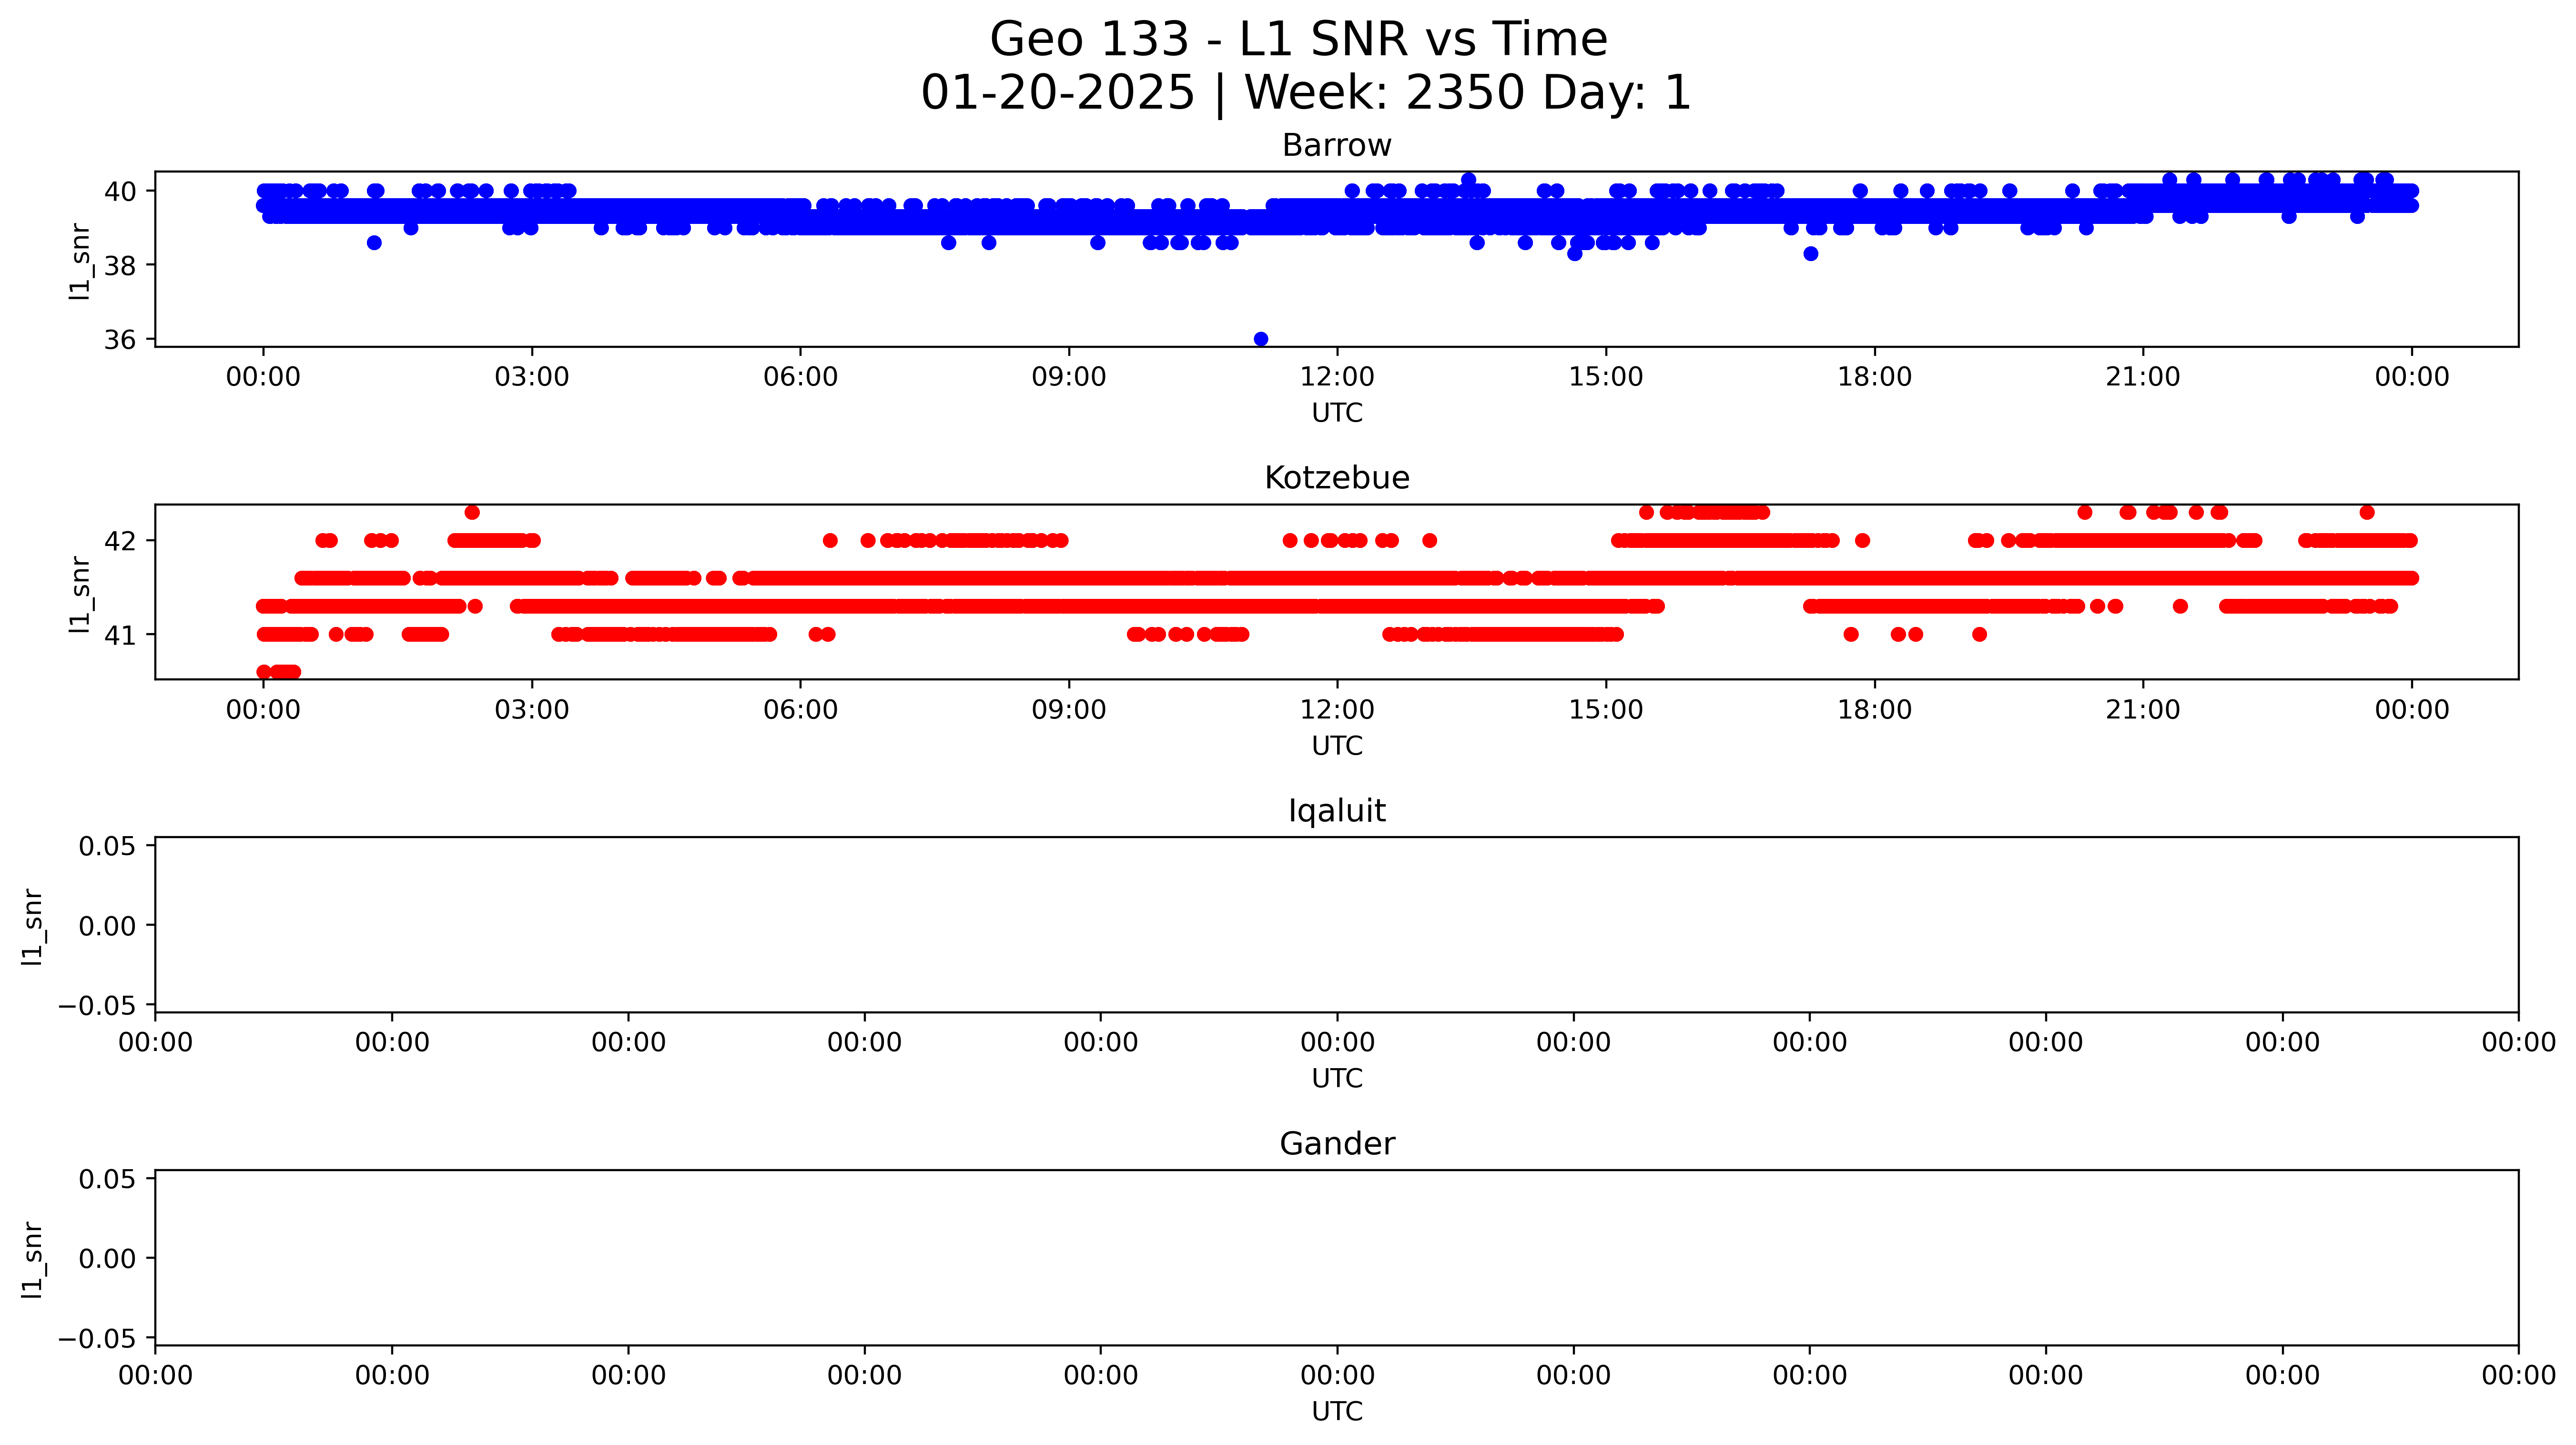This screenshot has height=1445, width=2576.
Task: Click the blue outlier point at 36 in Barrow
Action: click(x=1260, y=339)
